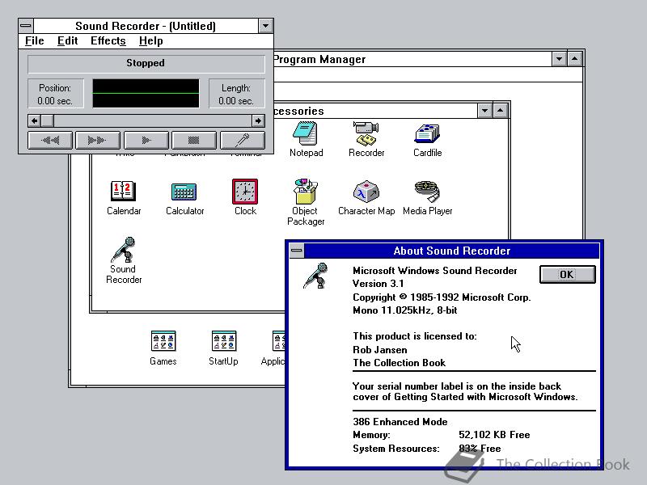Click "Version 3.1" text
Image resolution: width=647 pixels, height=485 pixels.
[378, 284]
